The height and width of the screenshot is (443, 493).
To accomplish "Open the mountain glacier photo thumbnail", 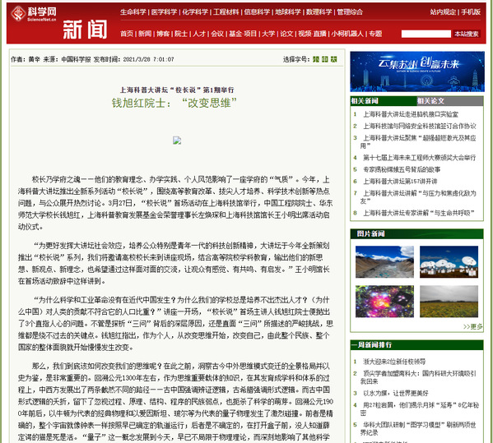I will [384, 262].
